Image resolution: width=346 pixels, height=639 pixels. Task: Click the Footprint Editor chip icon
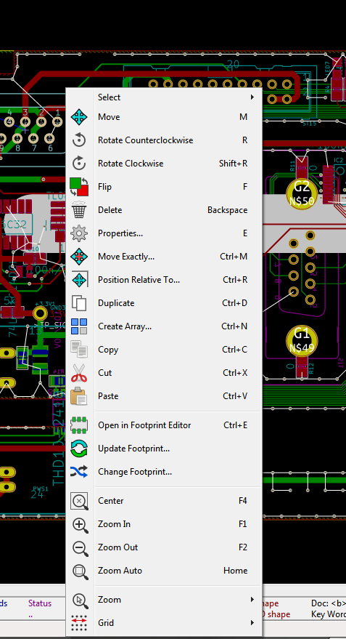coord(79,425)
